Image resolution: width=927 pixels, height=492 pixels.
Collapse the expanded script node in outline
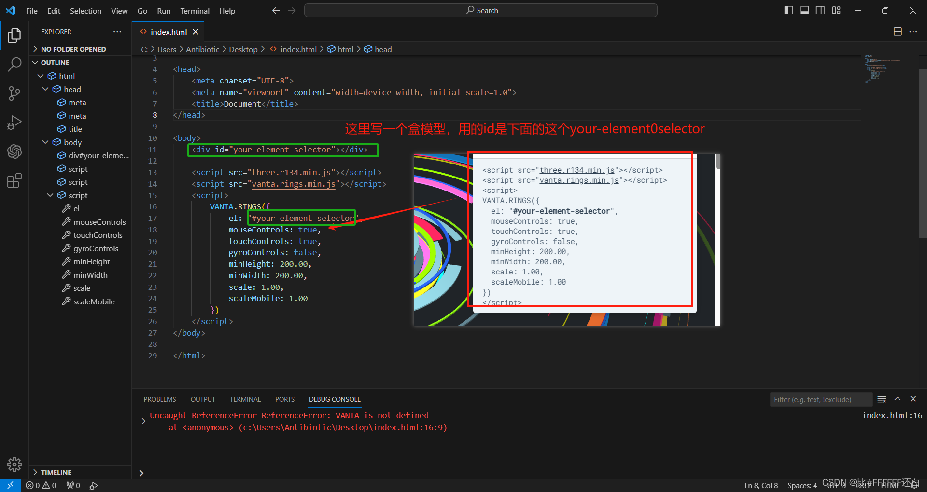50,195
